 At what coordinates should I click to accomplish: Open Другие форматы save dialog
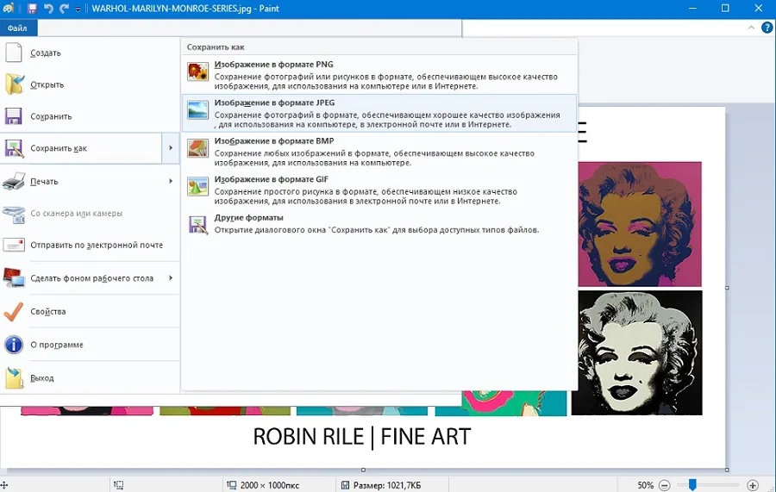[x=379, y=224]
